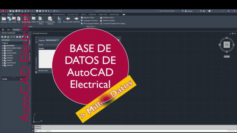
Task: Select the Project ribbon tab
Action: (x=10, y=14)
